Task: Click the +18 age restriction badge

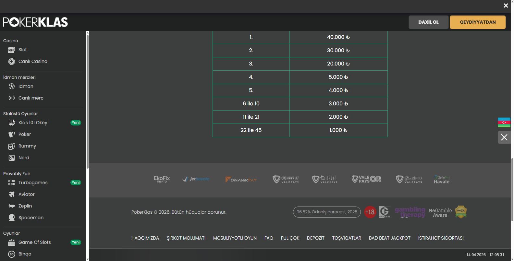Action: coord(370,212)
